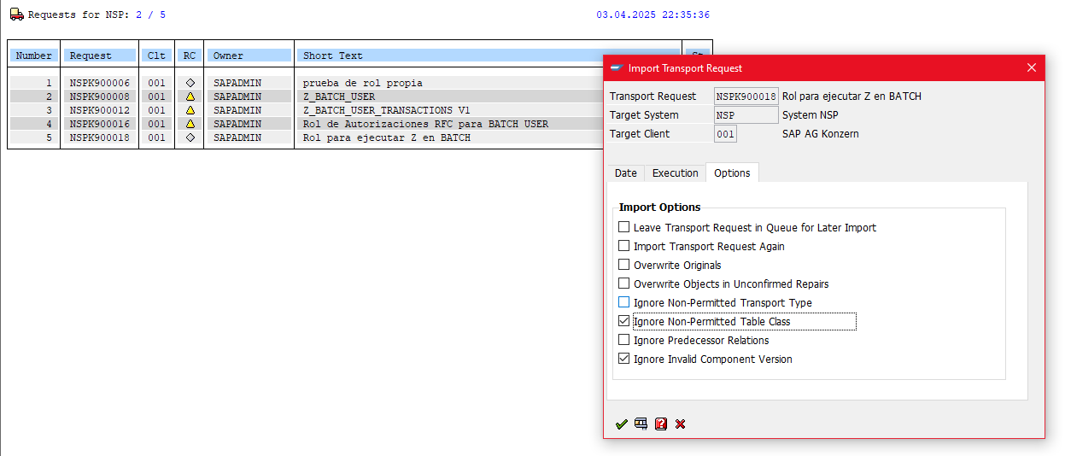This screenshot has height=456, width=1071.
Task: Click 'System NSP' description in dialog
Action: [x=811, y=115]
